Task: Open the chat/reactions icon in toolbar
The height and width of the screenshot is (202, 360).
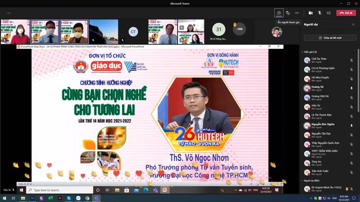Action: point(288,13)
